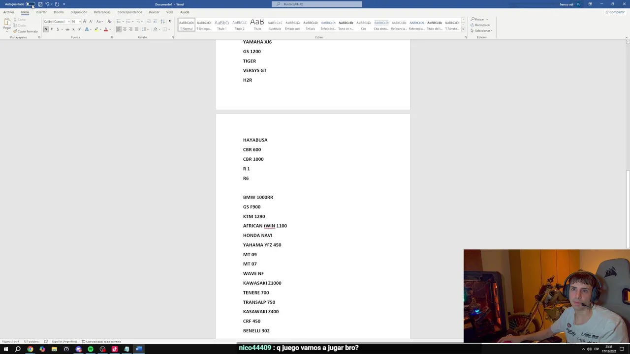Click the ribbon display options icon

590,4
